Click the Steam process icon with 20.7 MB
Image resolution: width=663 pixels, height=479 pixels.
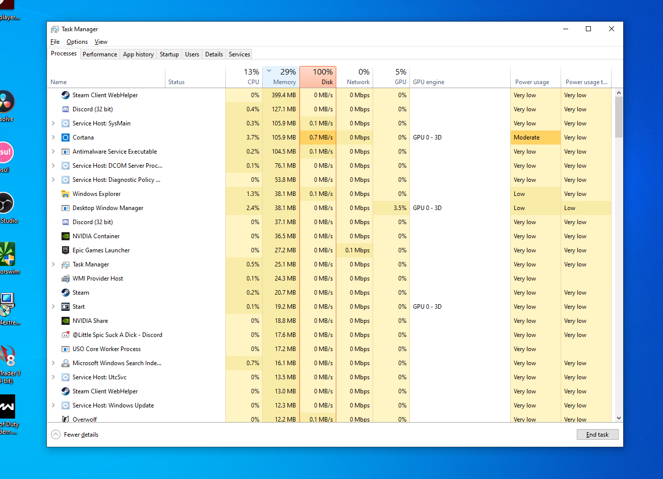(x=66, y=293)
